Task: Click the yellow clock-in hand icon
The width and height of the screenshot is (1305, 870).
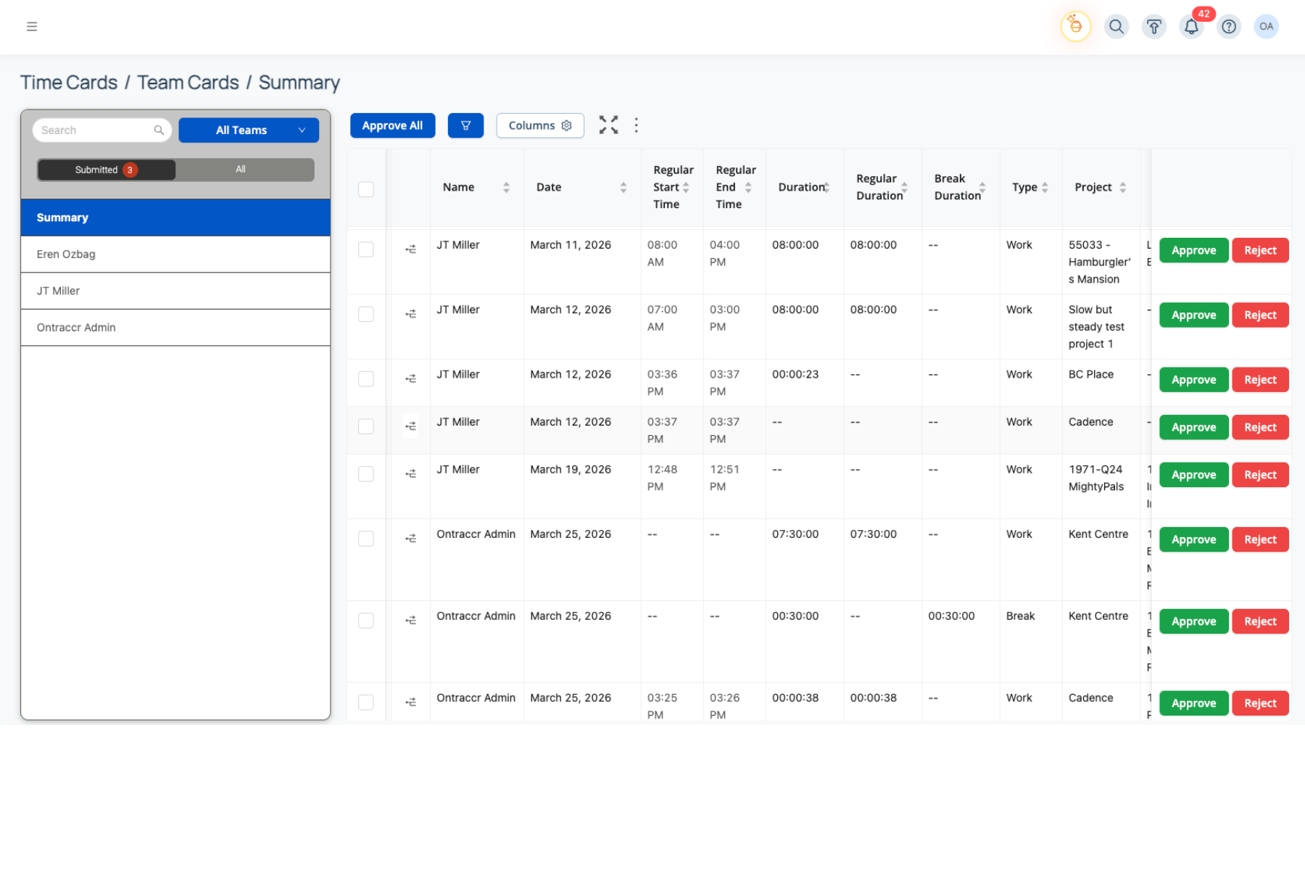Action: tap(1076, 27)
